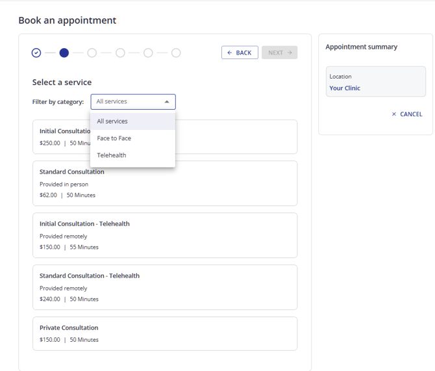Click the All services filter field
435x371 pixels.
click(x=133, y=101)
